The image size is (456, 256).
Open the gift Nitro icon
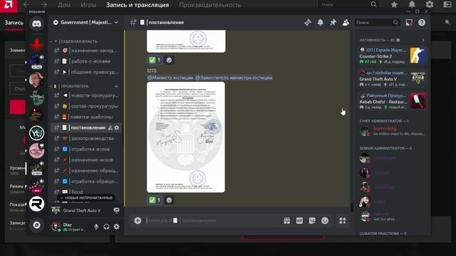(x=286, y=220)
